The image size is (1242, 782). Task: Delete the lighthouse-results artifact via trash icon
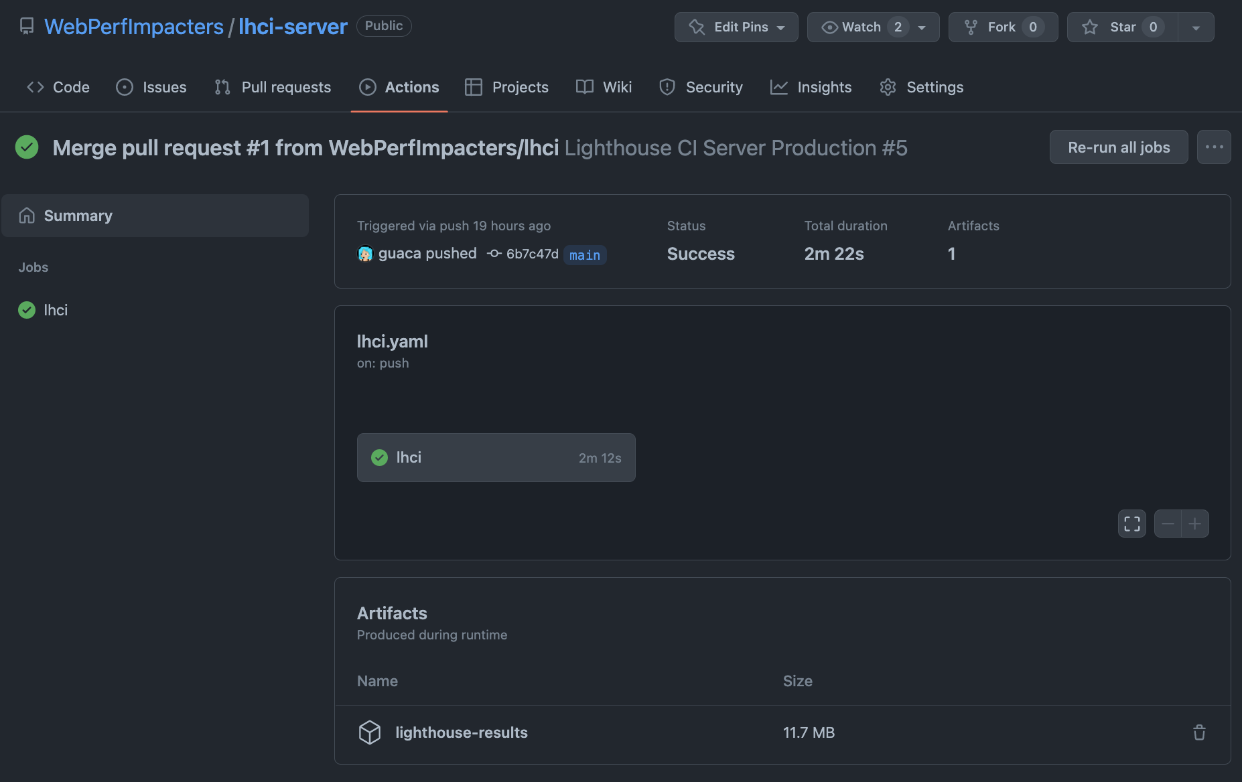coord(1199,732)
